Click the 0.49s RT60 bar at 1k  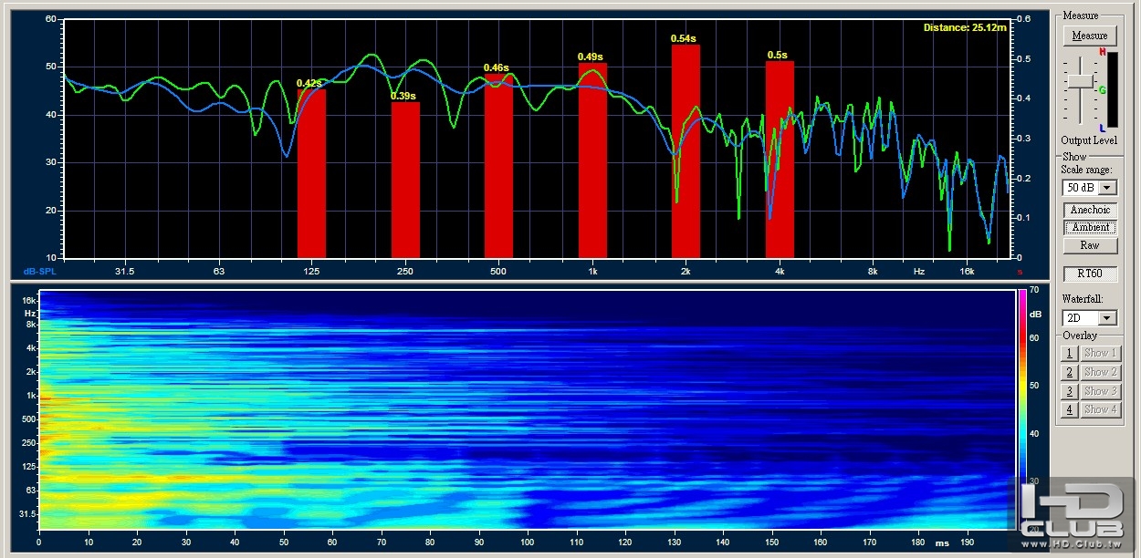pos(592,160)
